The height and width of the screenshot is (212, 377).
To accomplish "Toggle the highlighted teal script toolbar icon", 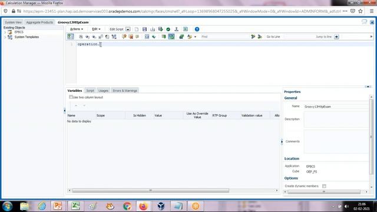I will point(171,37).
